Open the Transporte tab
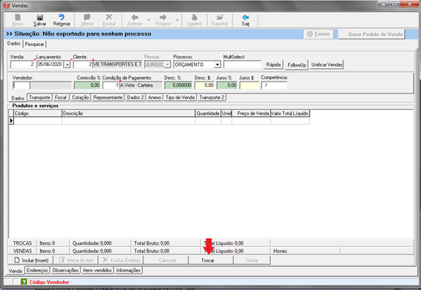The width and height of the screenshot is (421, 290). click(40, 97)
